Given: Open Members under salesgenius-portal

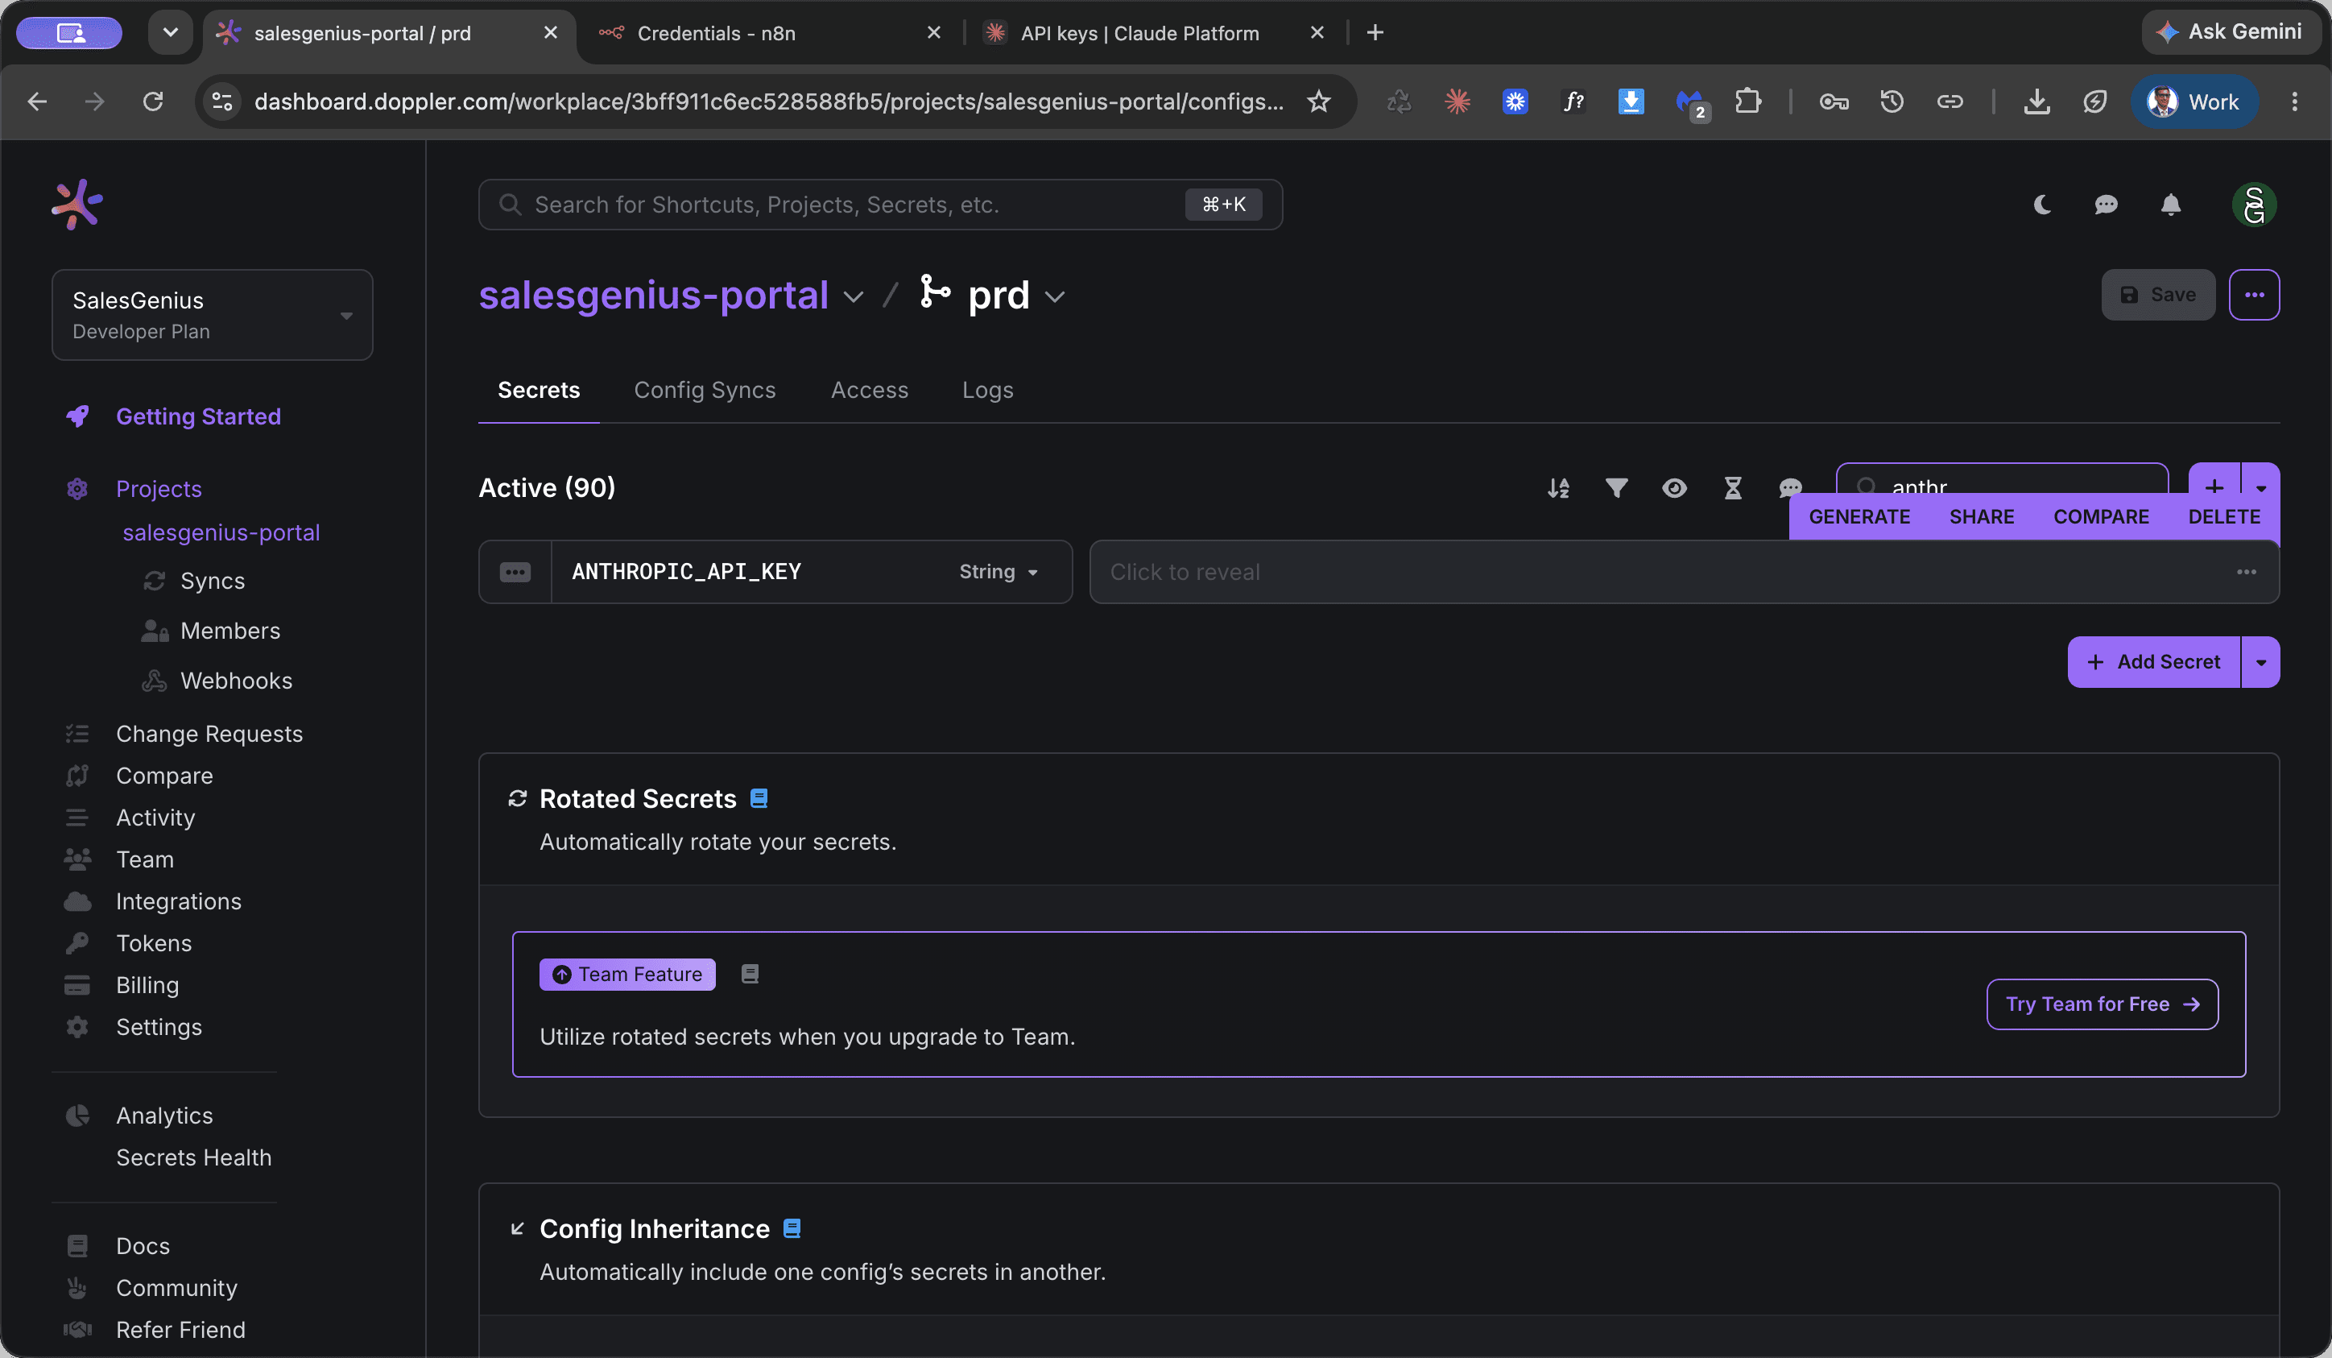Looking at the screenshot, I should point(230,631).
